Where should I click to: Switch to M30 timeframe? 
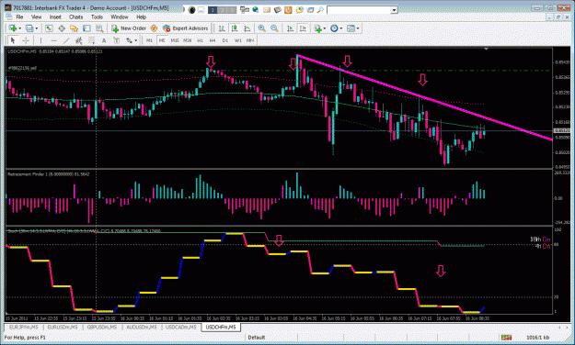[x=188, y=40]
